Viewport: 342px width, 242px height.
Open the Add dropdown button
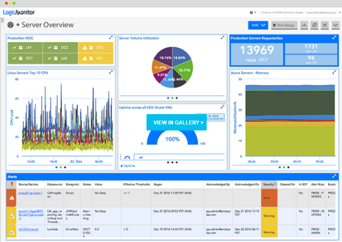tap(258, 25)
